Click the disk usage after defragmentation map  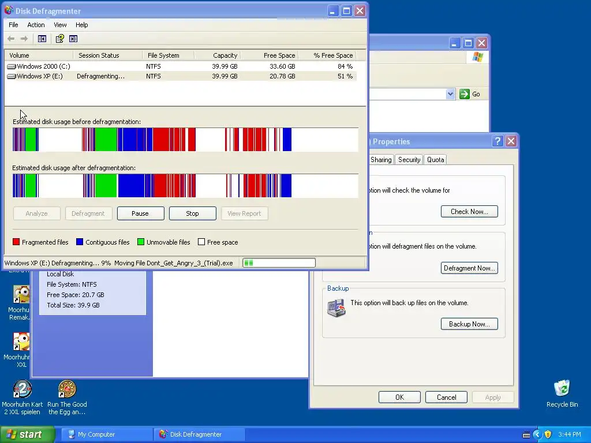click(185, 186)
